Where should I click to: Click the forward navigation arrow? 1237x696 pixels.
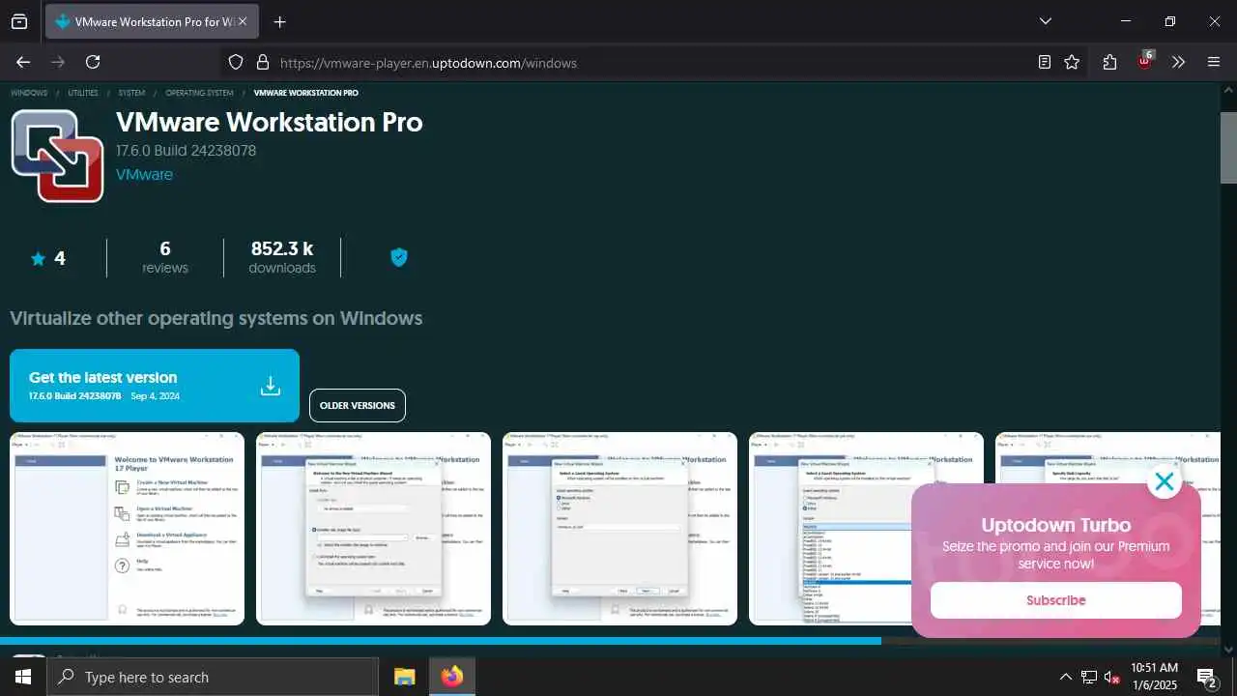[x=58, y=62]
